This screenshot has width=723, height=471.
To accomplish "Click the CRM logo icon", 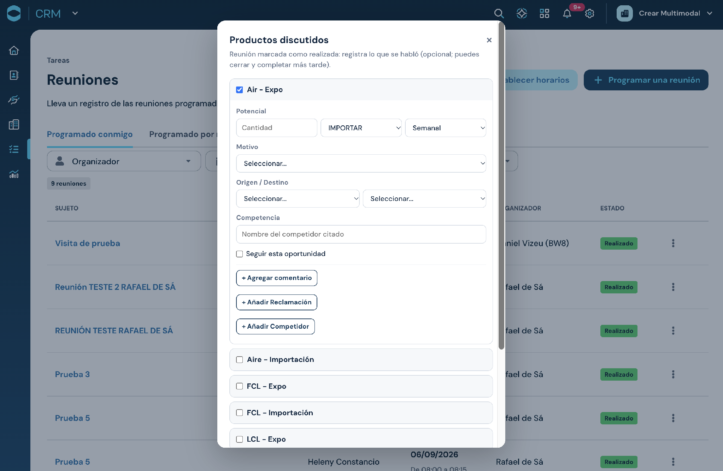I will [x=14, y=13].
